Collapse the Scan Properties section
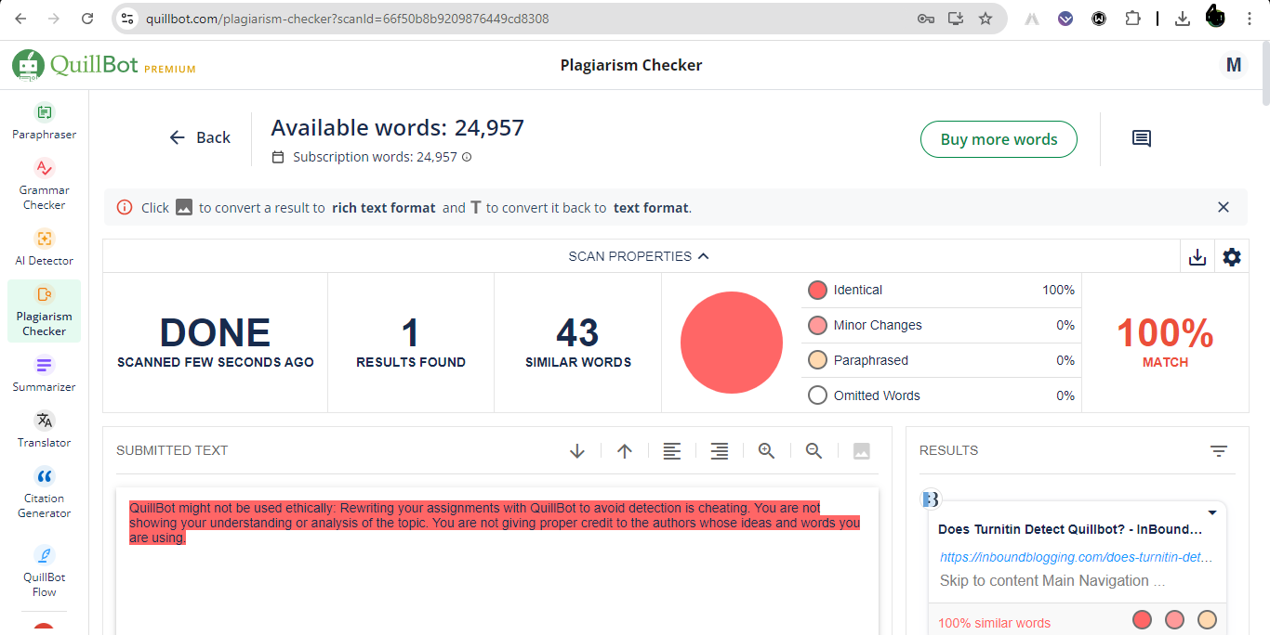Image resolution: width=1270 pixels, height=635 pixels. pos(639,256)
